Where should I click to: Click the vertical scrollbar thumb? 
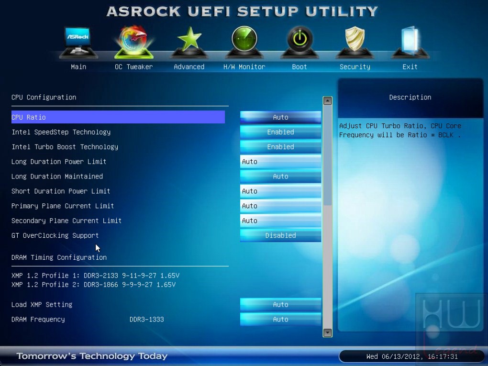[x=327, y=155]
